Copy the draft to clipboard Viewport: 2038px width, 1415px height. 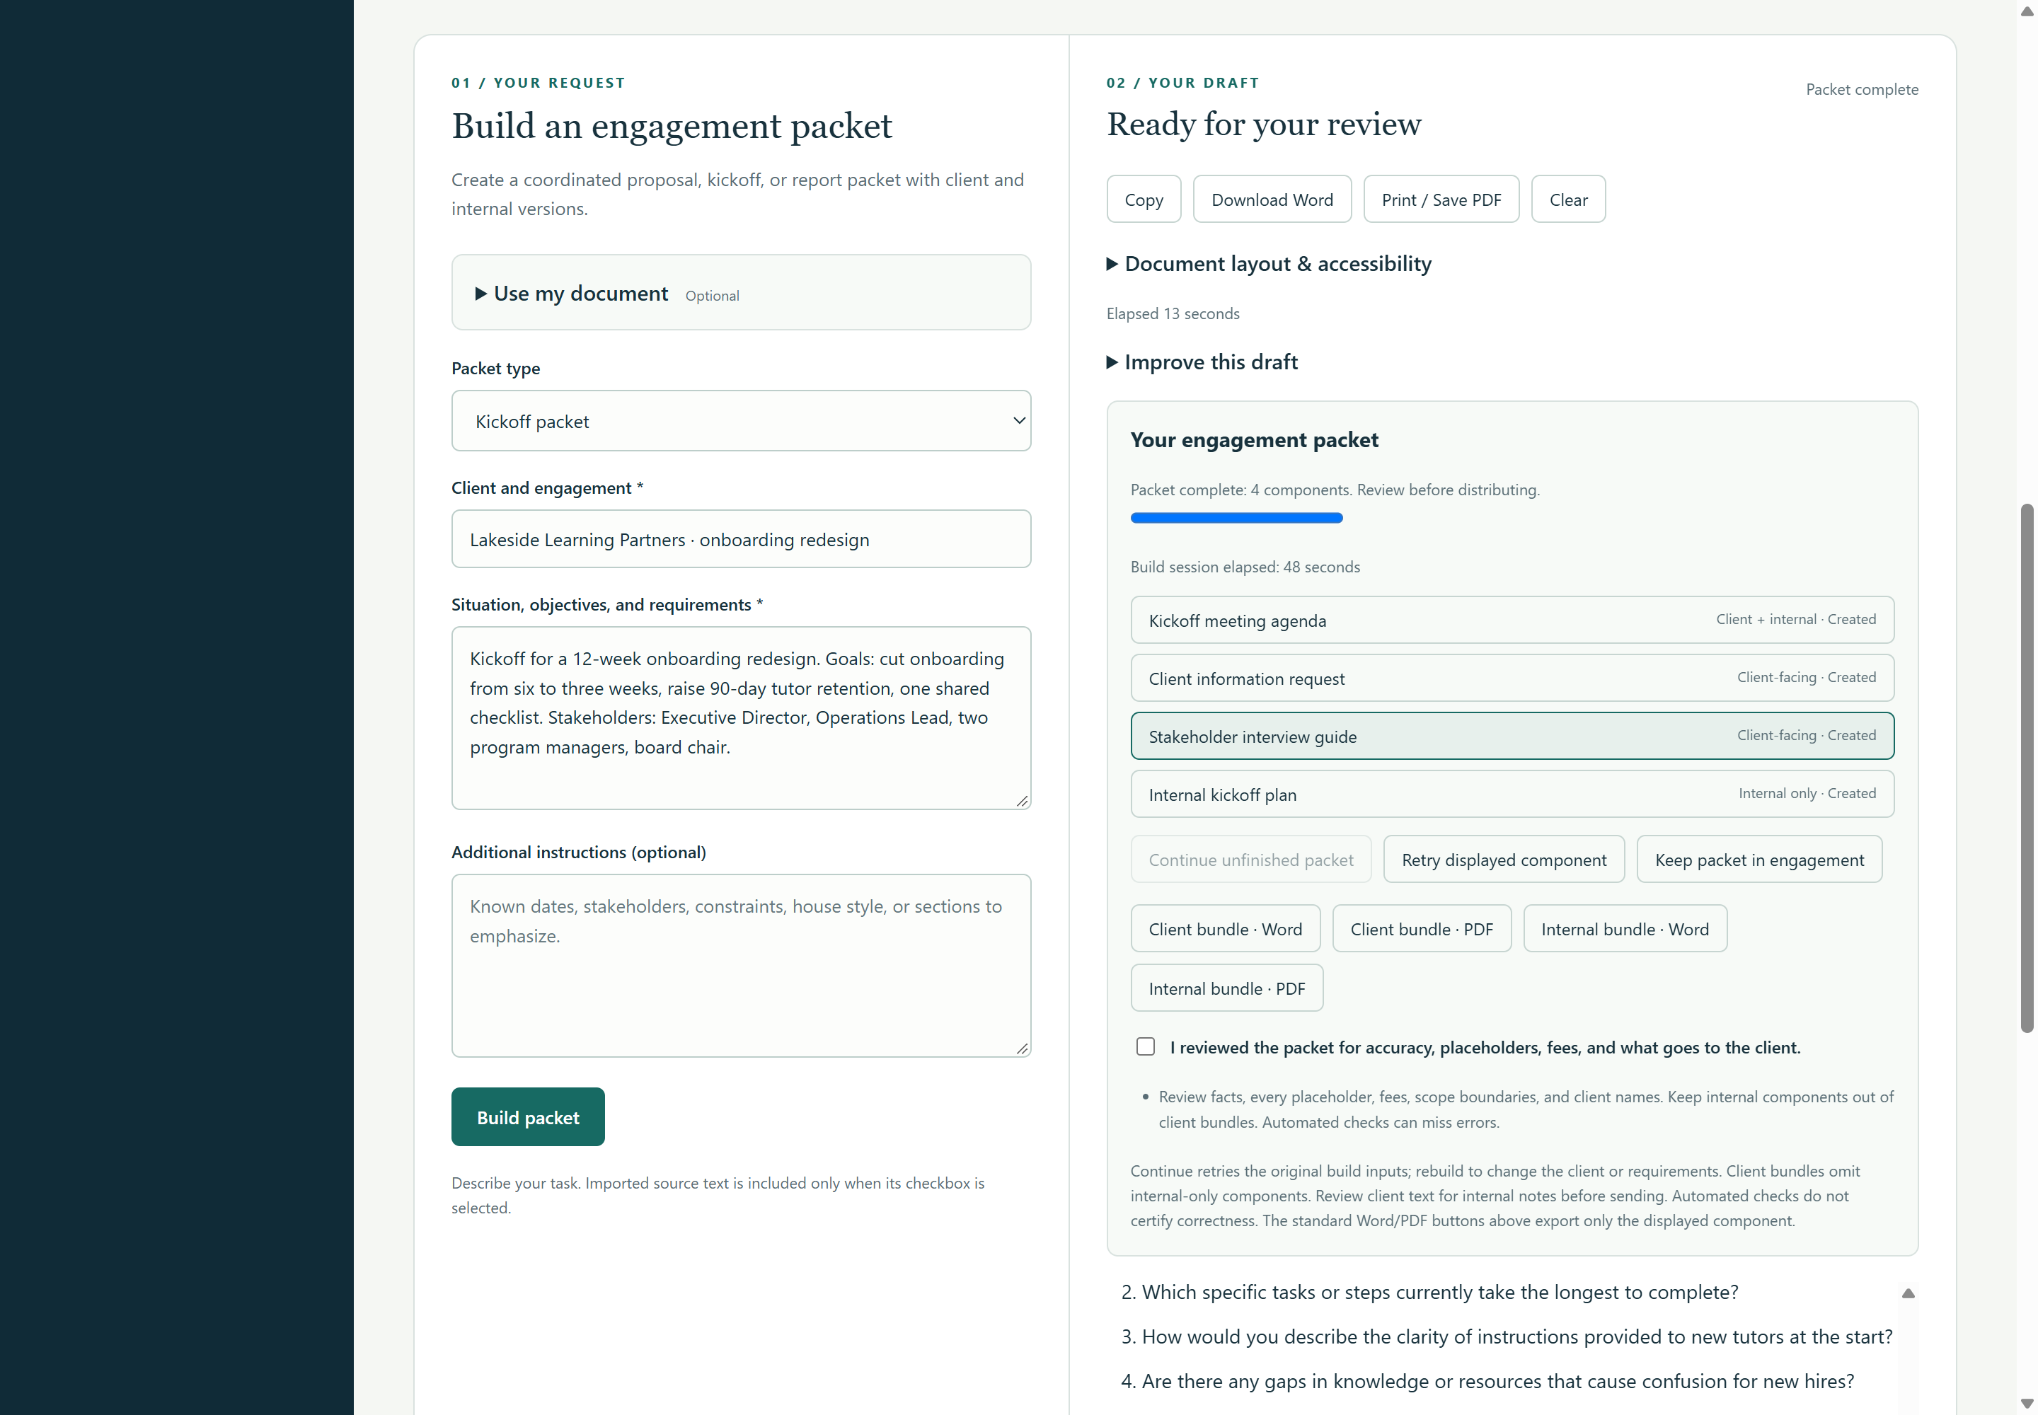click(1143, 200)
